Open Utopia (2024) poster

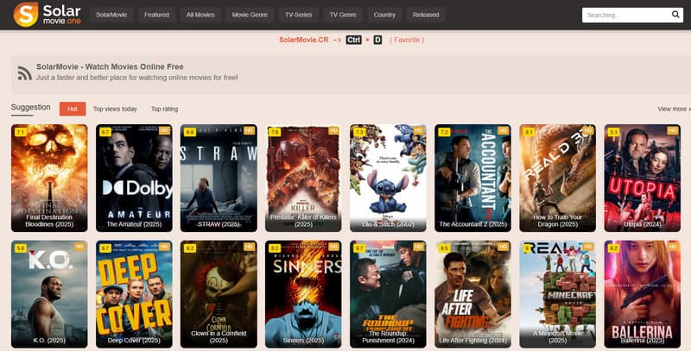[x=642, y=178]
